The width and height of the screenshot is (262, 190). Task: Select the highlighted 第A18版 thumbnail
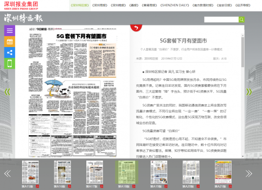127,172
